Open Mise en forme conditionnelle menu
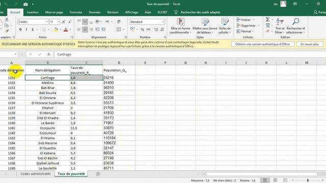The width and height of the screenshot is (326, 183). coord(180,26)
